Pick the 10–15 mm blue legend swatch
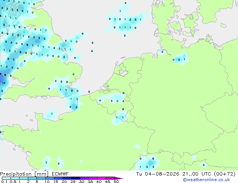This screenshot has height=183, width=238. [50, 178]
